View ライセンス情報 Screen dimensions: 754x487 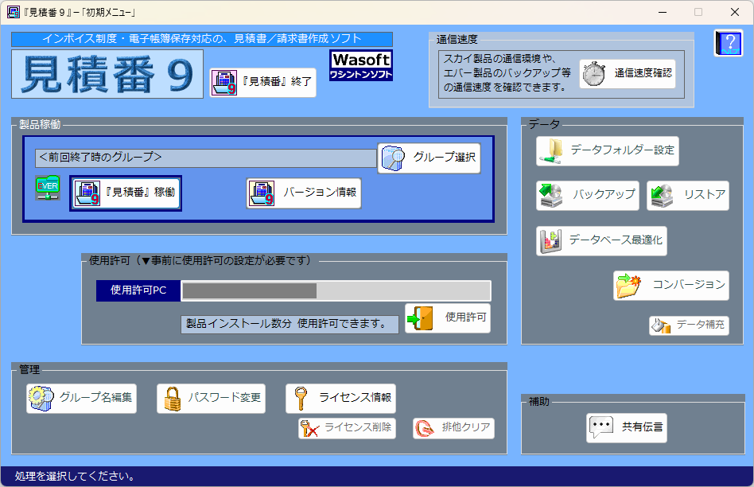coord(340,399)
